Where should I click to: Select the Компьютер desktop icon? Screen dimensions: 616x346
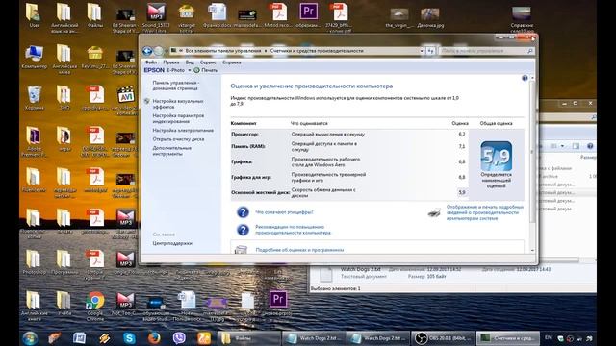pos(35,57)
